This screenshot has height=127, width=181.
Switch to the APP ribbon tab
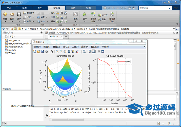click(40, 8)
